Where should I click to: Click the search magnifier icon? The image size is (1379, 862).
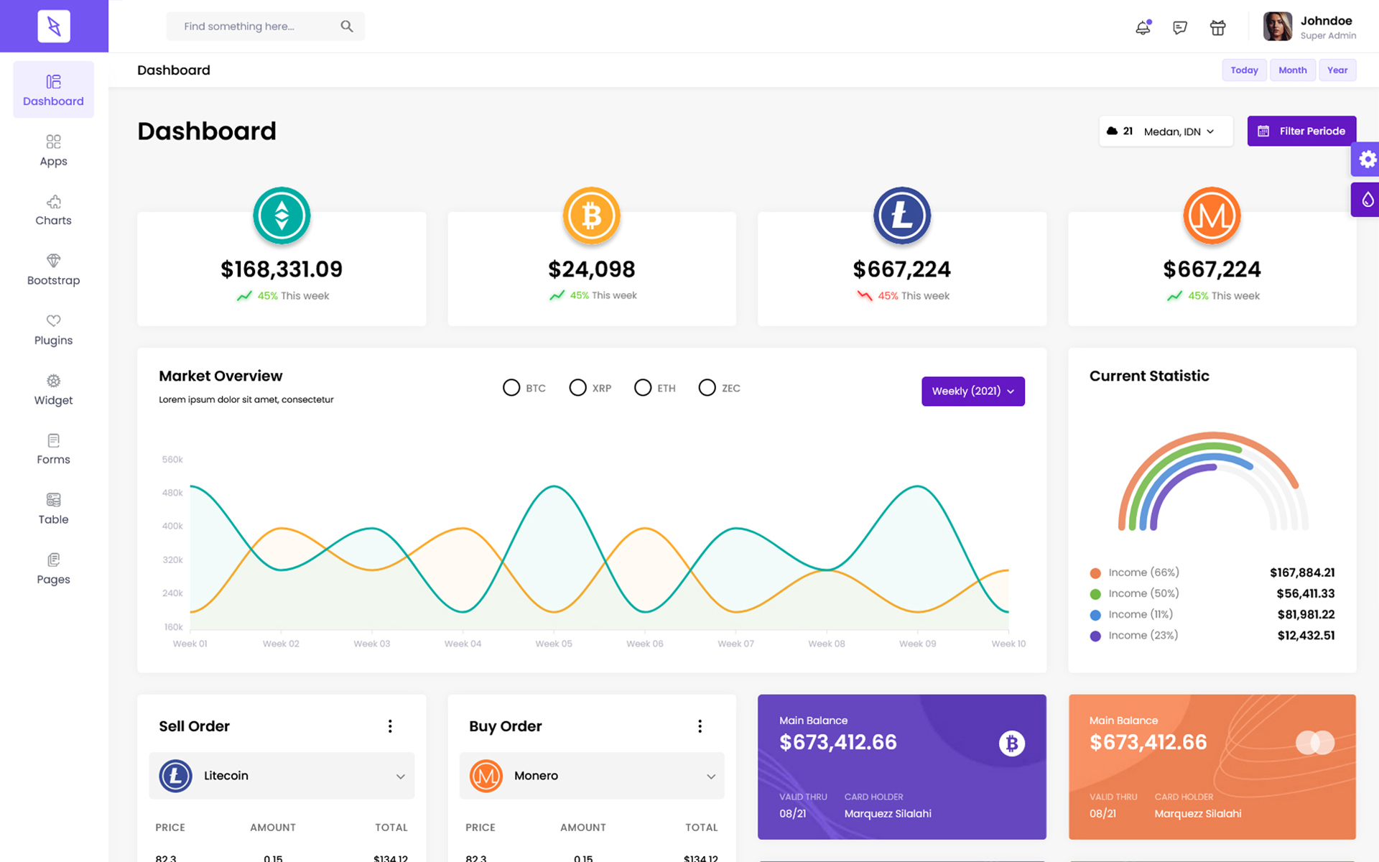click(x=347, y=27)
